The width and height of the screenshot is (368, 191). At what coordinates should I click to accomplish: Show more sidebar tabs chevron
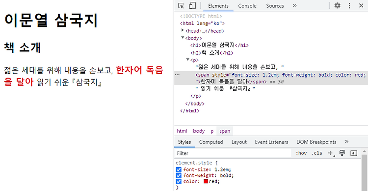click(346, 142)
